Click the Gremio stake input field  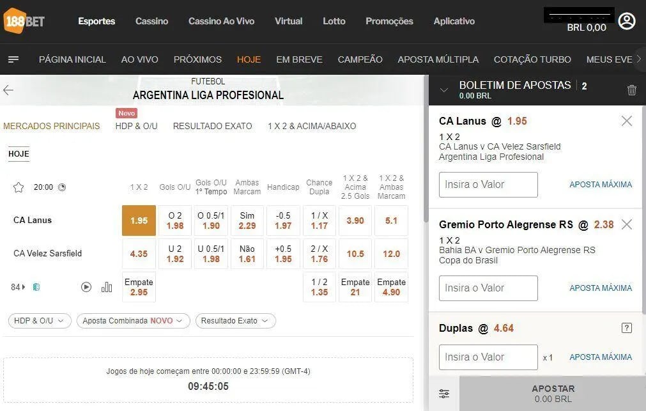(x=488, y=288)
